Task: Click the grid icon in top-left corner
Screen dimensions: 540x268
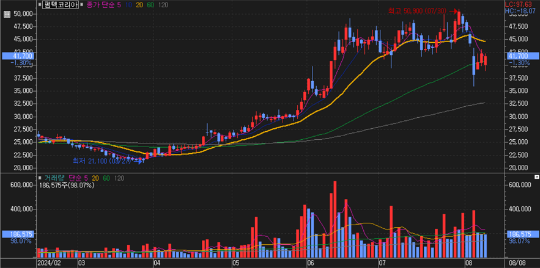Action: (x=7, y=14)
